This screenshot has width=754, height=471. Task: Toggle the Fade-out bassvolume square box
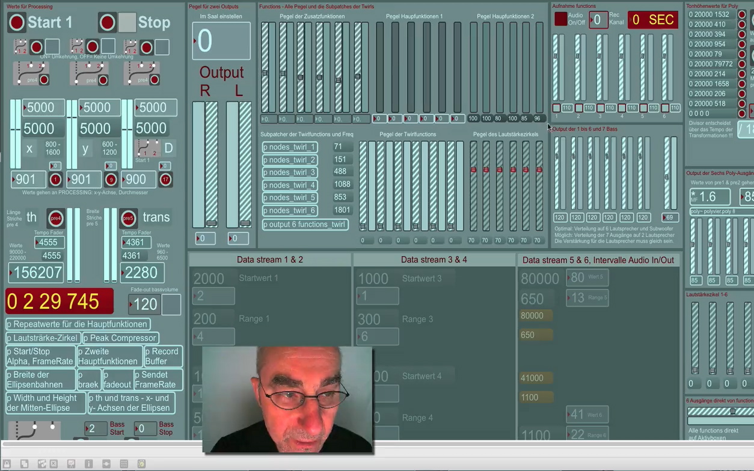point(171,305)
